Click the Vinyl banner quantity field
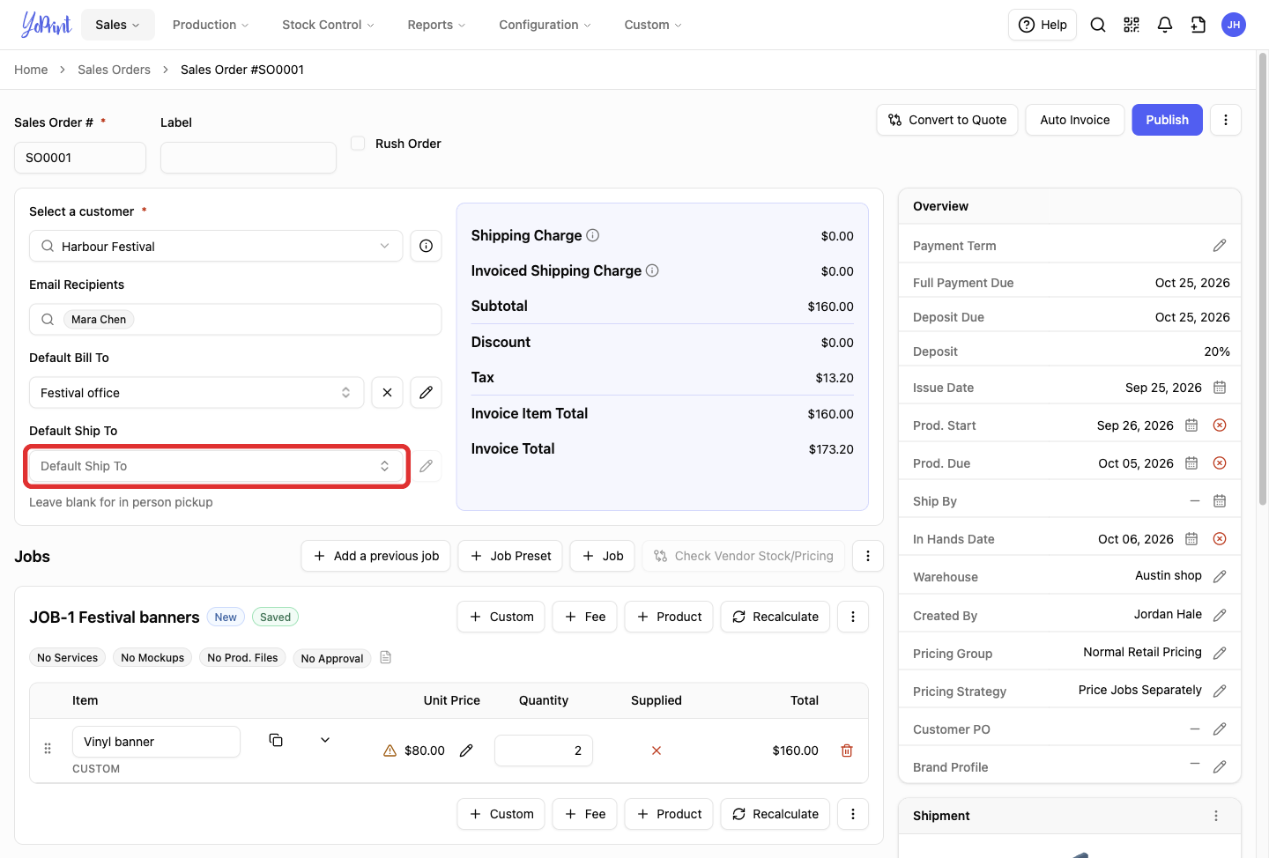Viewport: 1269px width, 858px height. 544,751
